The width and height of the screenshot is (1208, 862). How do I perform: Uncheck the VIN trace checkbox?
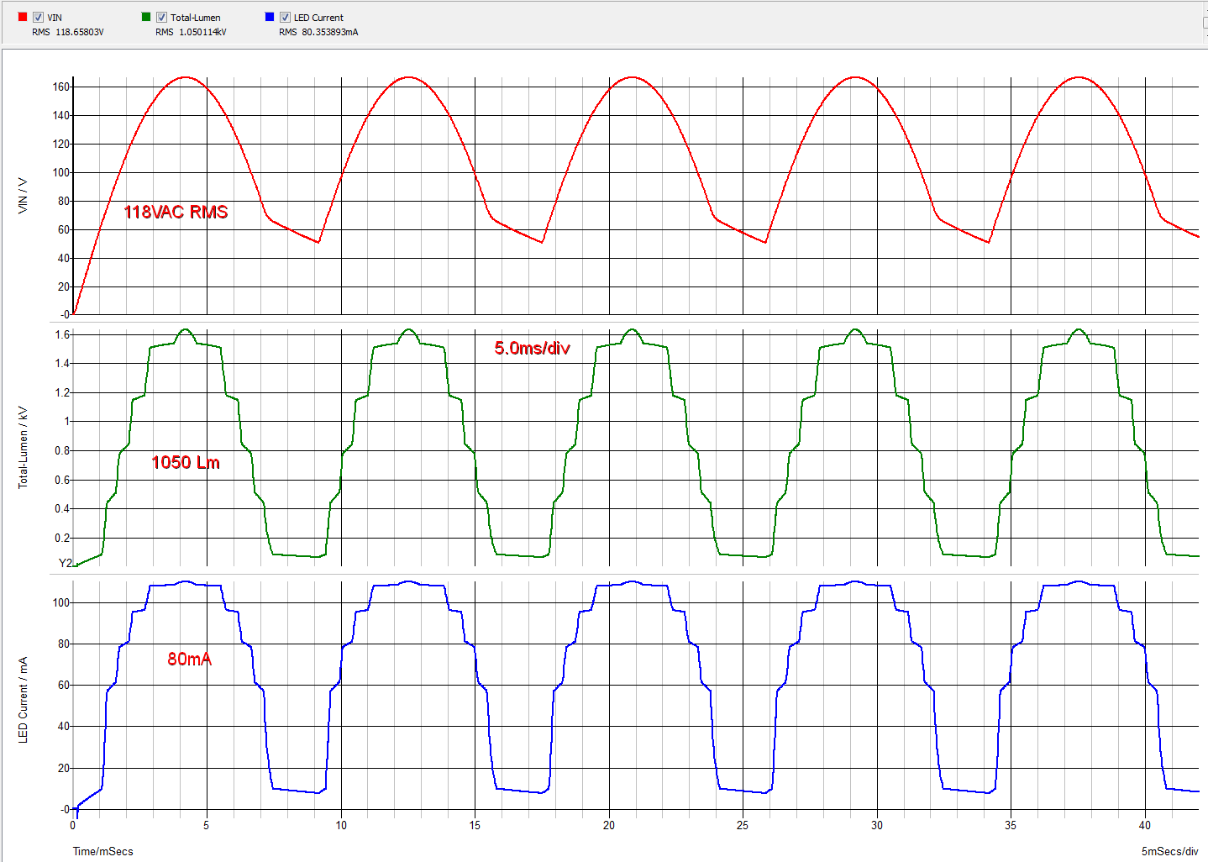(x=38, y=17)
